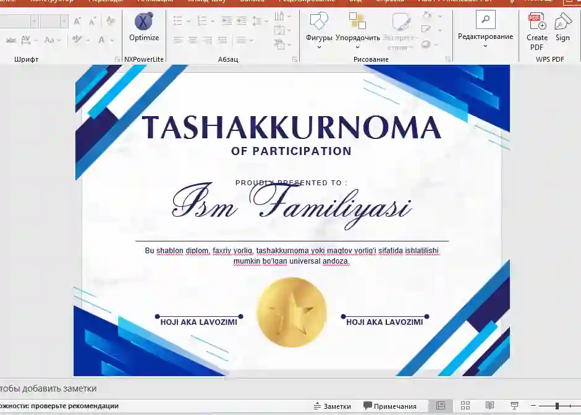The height and width of the screenshot is (415, 581).
Task: Switch to normal view in status bar
Action: [x=441, y=406]
